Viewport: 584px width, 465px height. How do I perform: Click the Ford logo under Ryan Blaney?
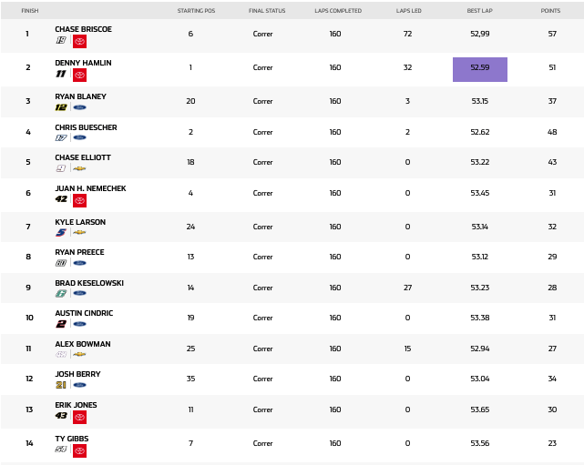(x=79, y=107)
